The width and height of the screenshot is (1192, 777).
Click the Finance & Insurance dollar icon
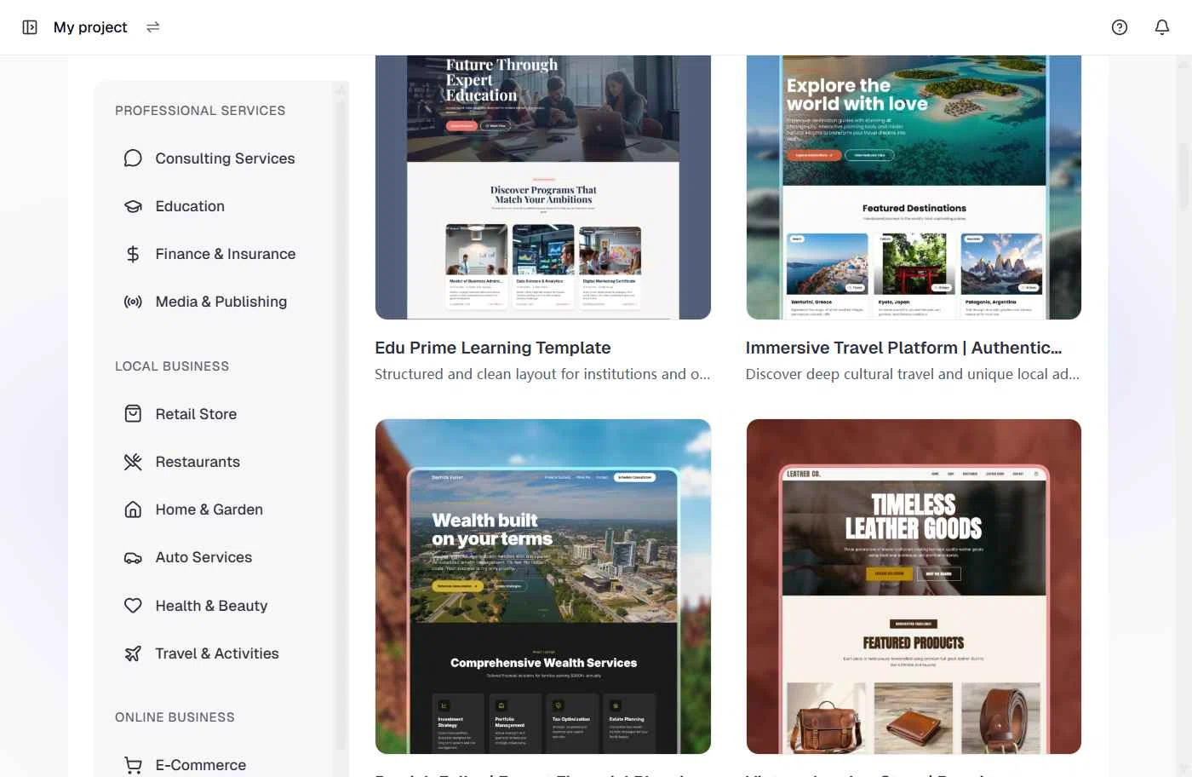tap(133, 254)
